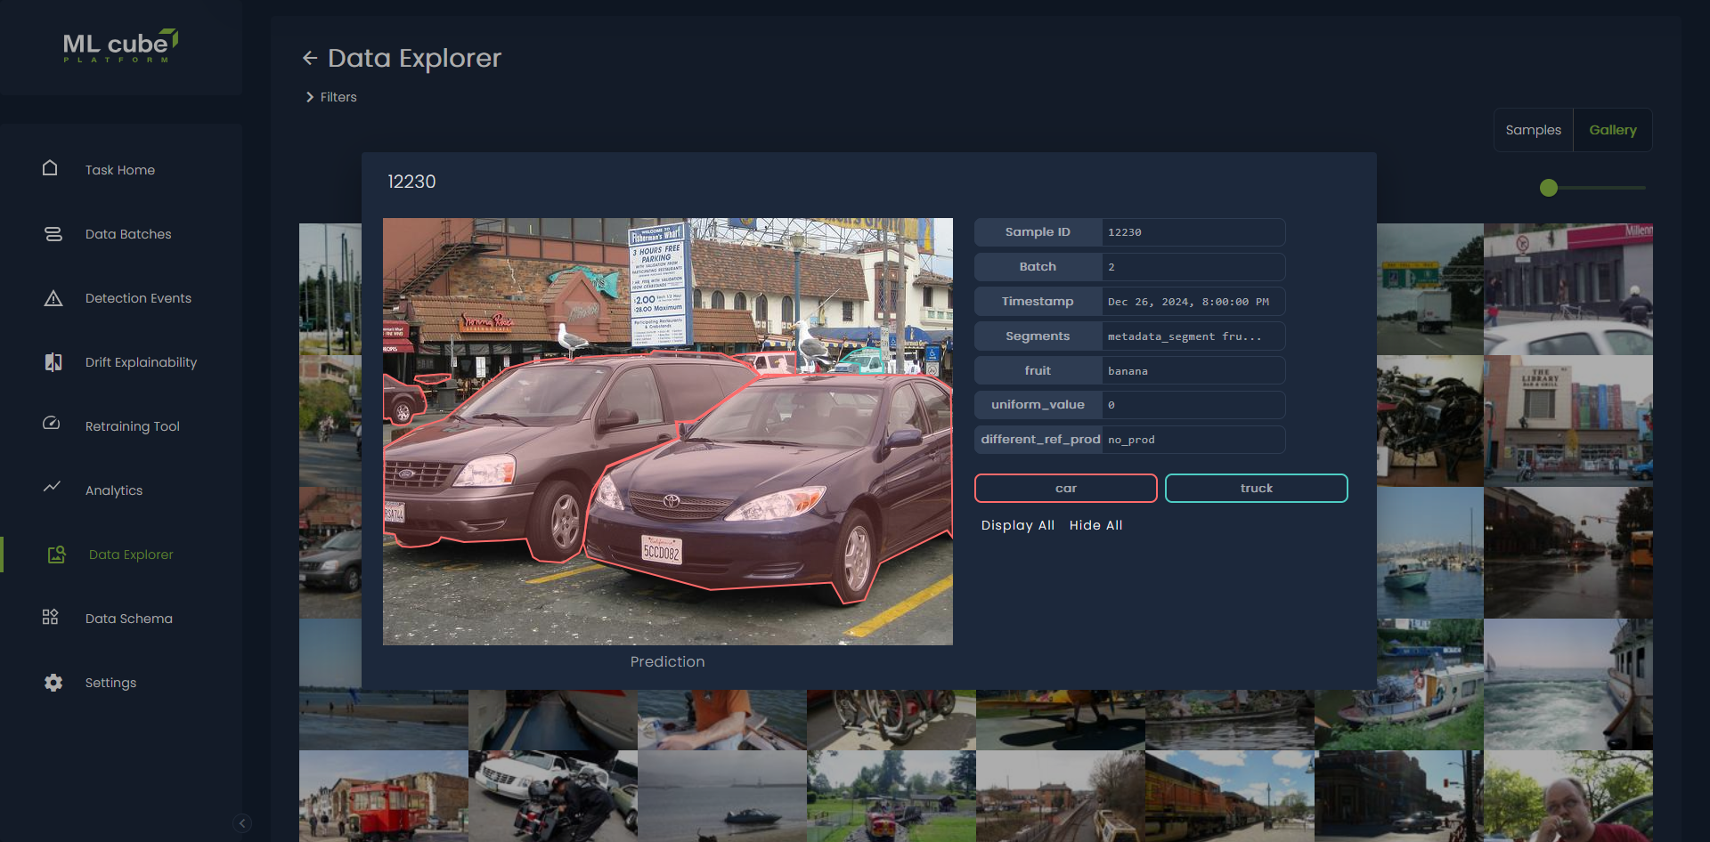Select the Gallery tab

1612,130
